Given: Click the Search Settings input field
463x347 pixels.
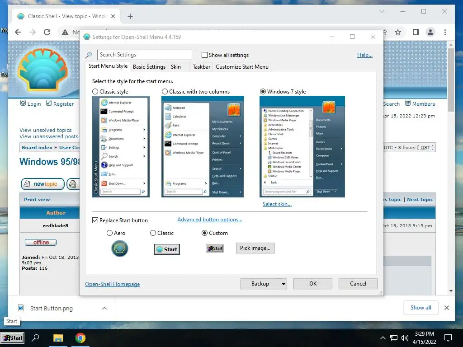Looking at the screenshot, I should [145, 55].
